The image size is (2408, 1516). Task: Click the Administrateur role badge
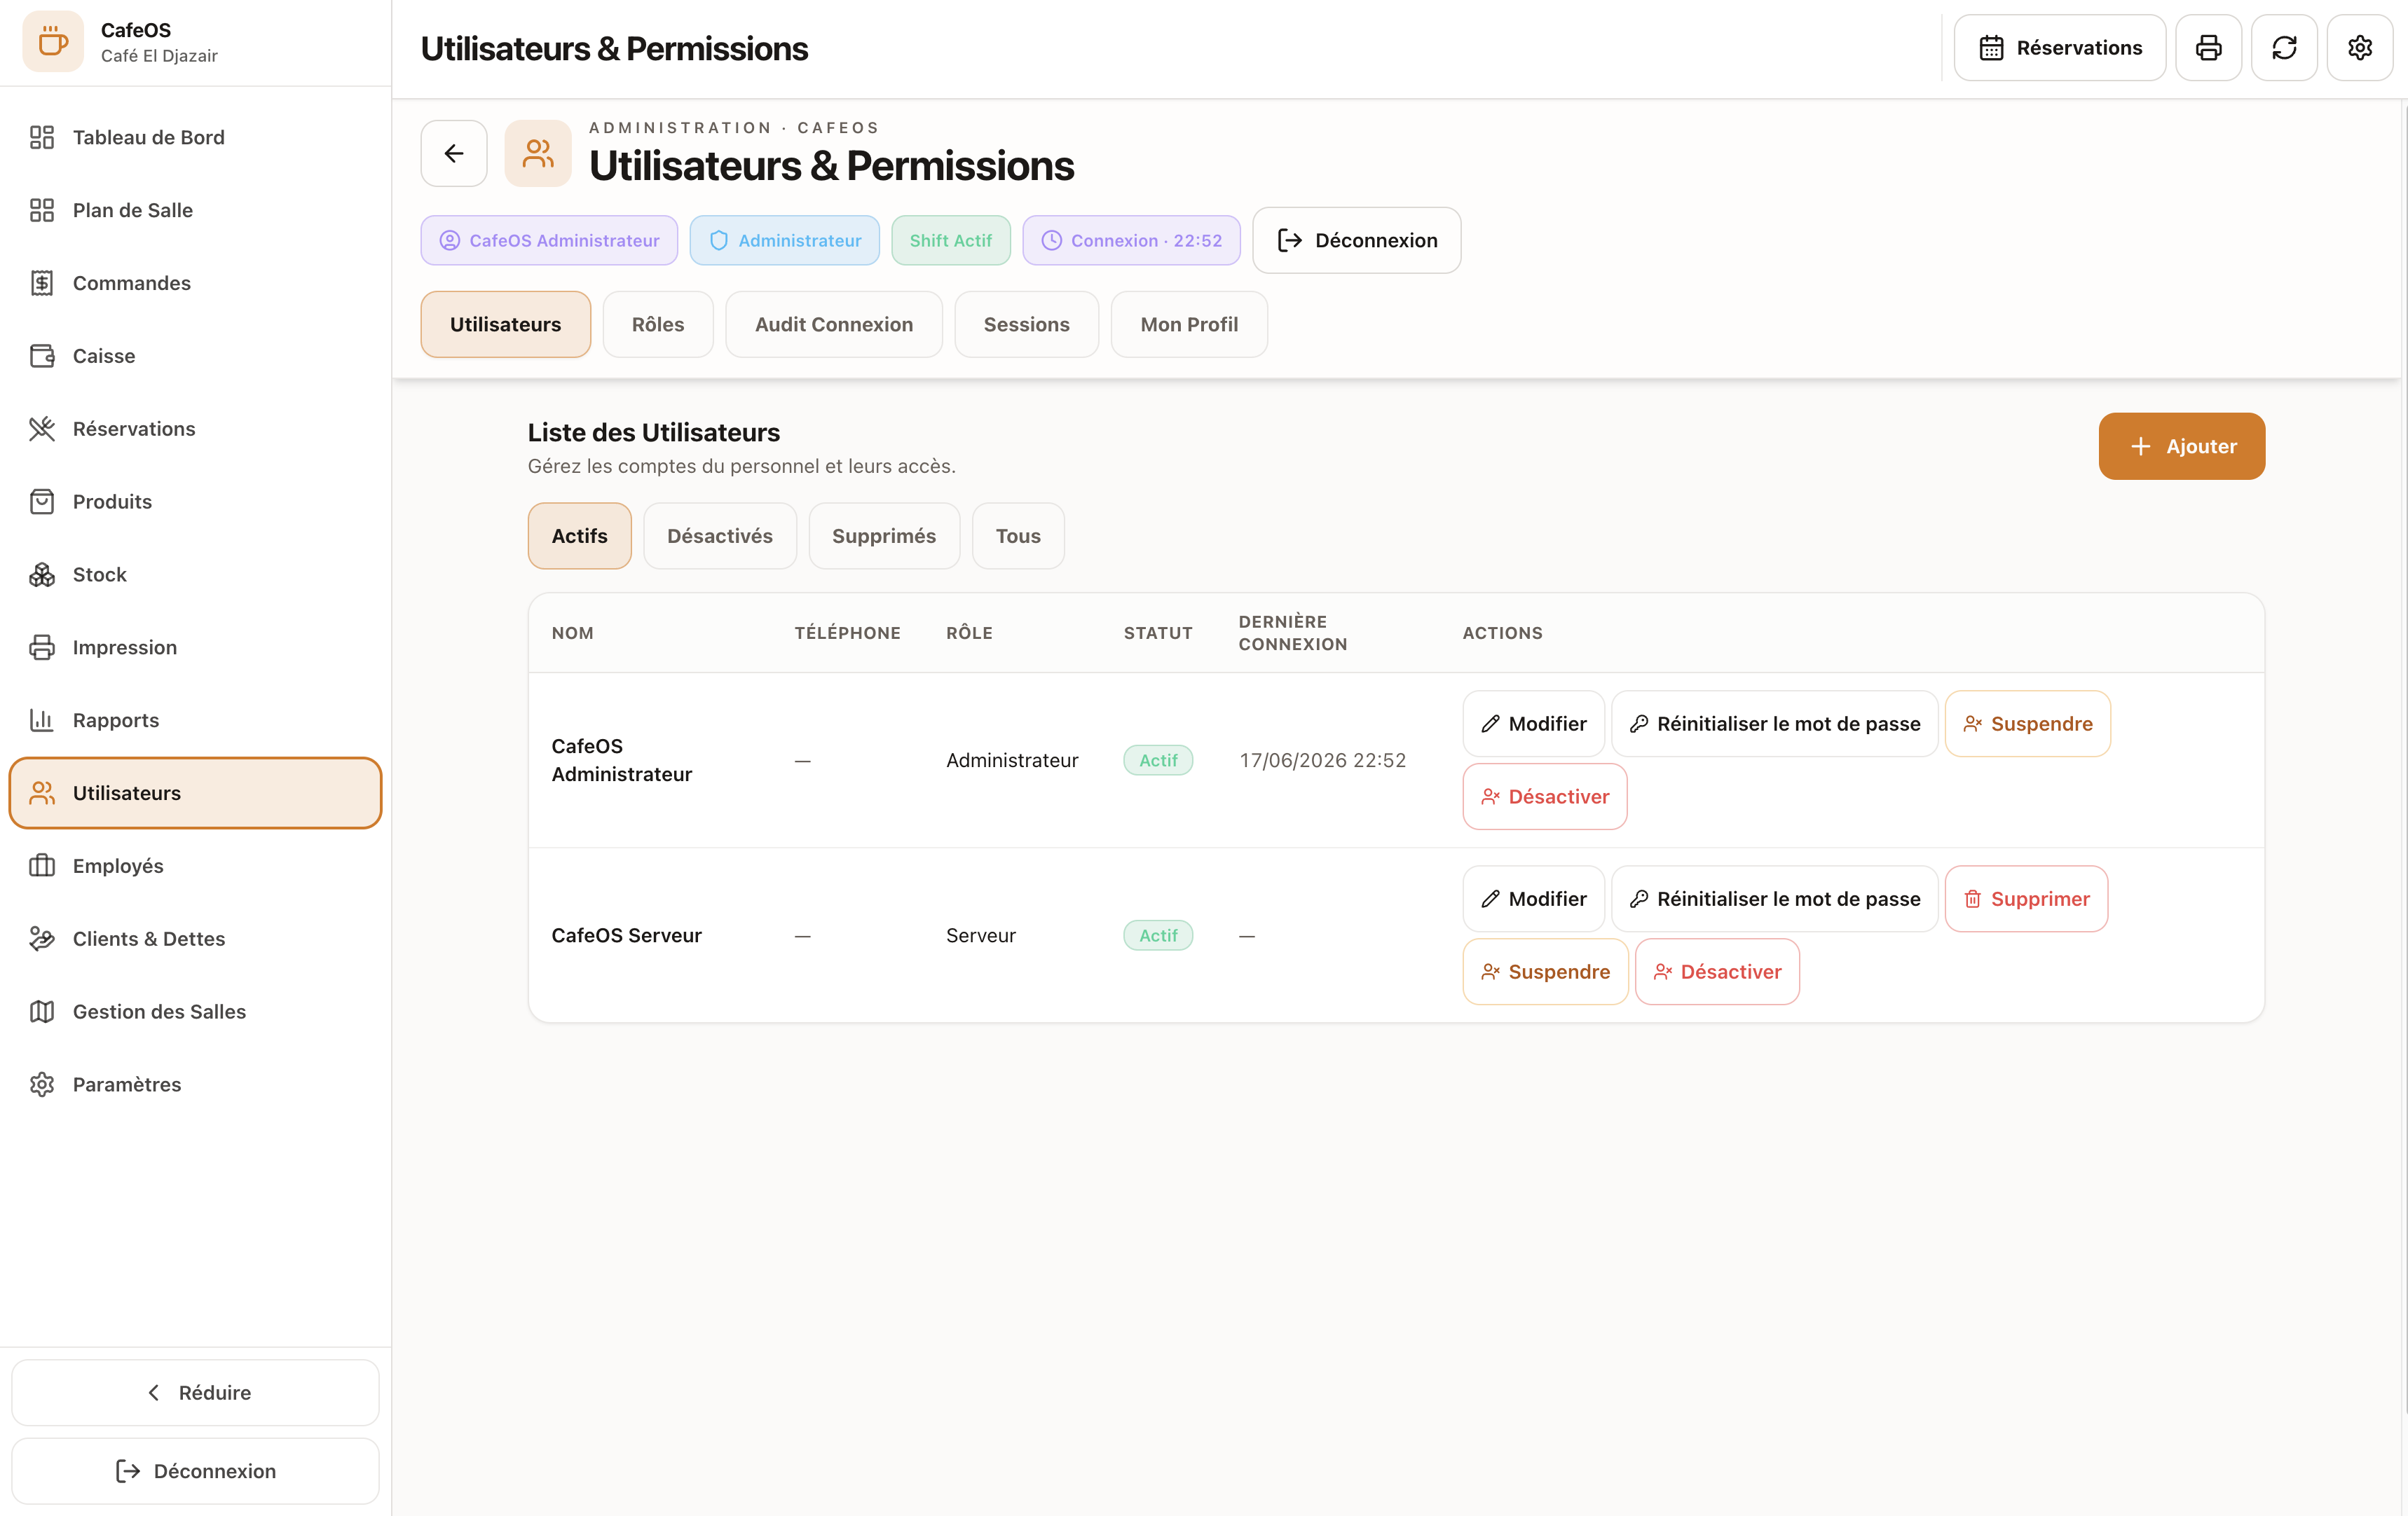tap(785, 241)
